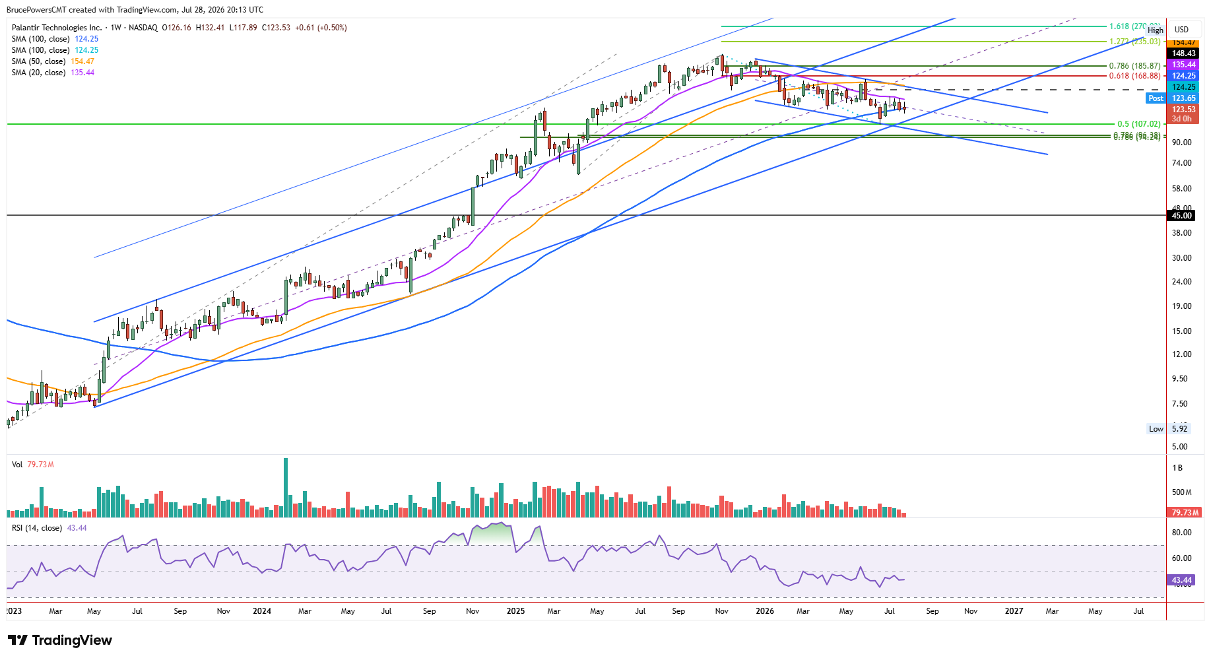This screenshot has width=1211, height=660.
Task: Click the 38.00 price axis tick
Action: tap(1181, 233)
